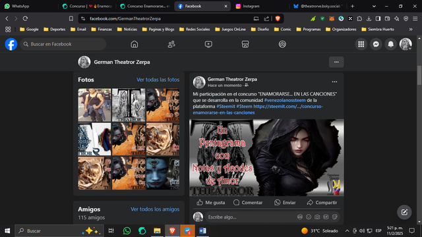The width and height of the screenshot is (422, 237).
Task: Click Comentar button on the post
Action: 248,203
